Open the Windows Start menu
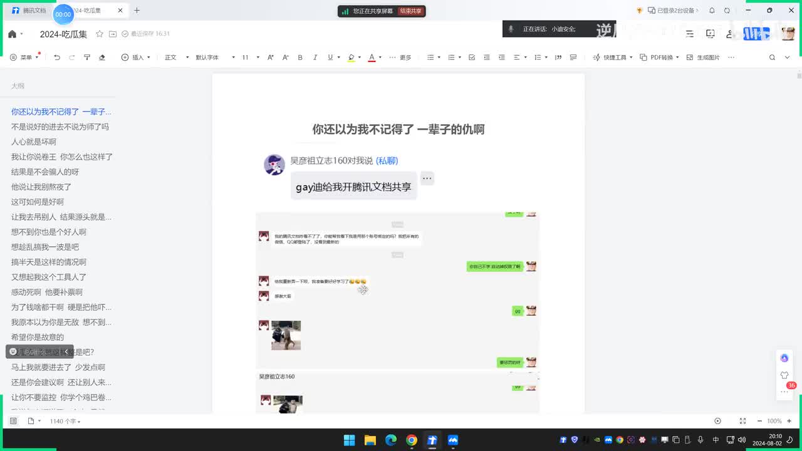This screenshot has width=802, height=451. click(349, 440)
